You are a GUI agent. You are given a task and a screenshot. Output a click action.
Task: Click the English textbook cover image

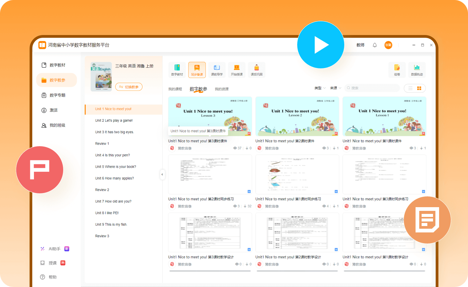pyautogui.click(x=101, y=76)
